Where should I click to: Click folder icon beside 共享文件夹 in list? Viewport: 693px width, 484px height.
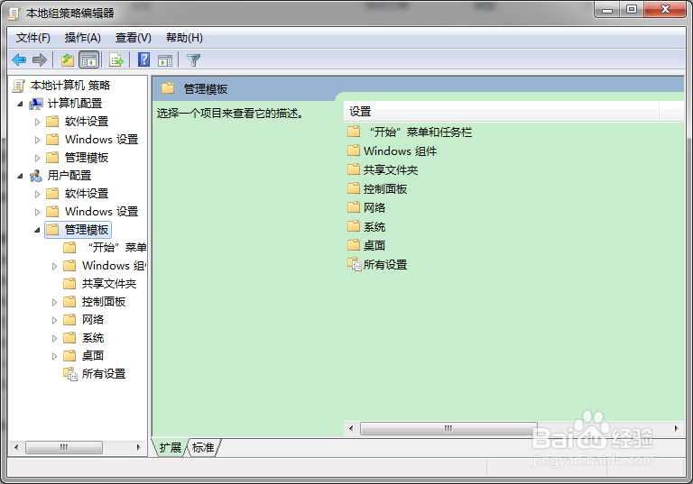tap(354, 169)
